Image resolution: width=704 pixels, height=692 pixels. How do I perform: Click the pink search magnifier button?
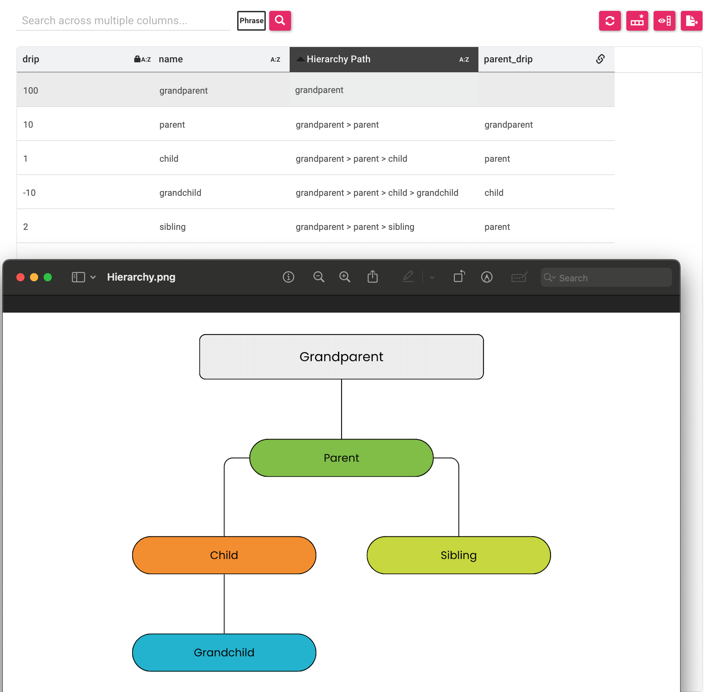pos(280,21)
